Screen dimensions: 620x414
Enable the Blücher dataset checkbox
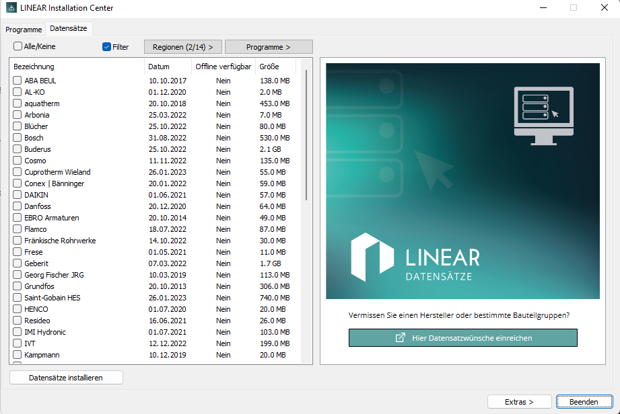tap(18, 126)
